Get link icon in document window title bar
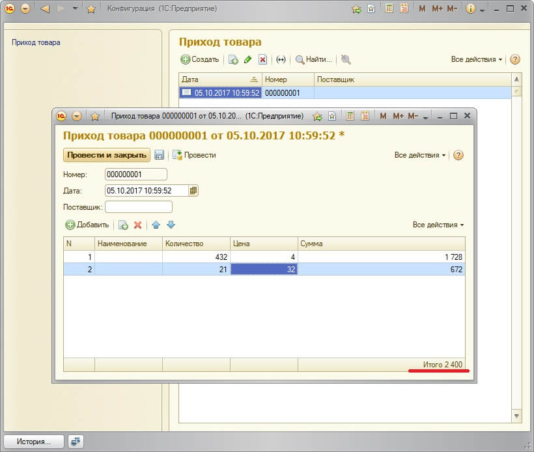This screenshot has width=534, height=452. point(332,116)
